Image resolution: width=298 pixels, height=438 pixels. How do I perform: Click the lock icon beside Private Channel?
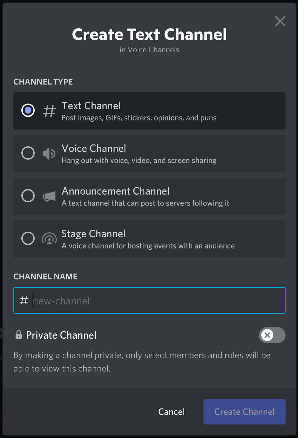(18, 335)
